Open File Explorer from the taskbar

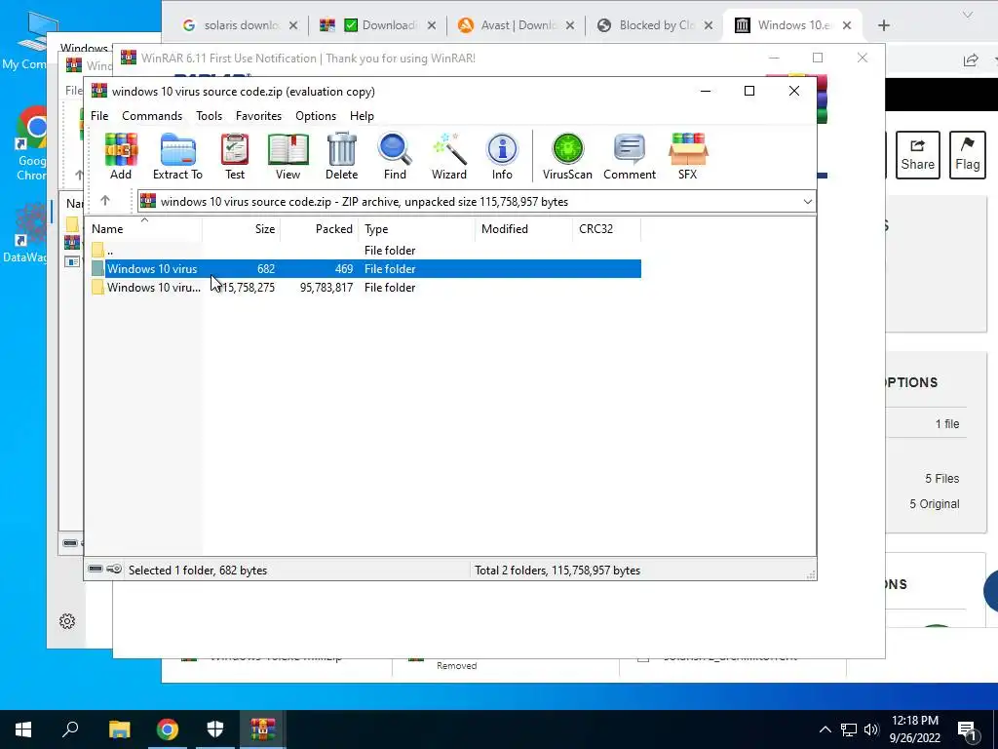[119, 729]
